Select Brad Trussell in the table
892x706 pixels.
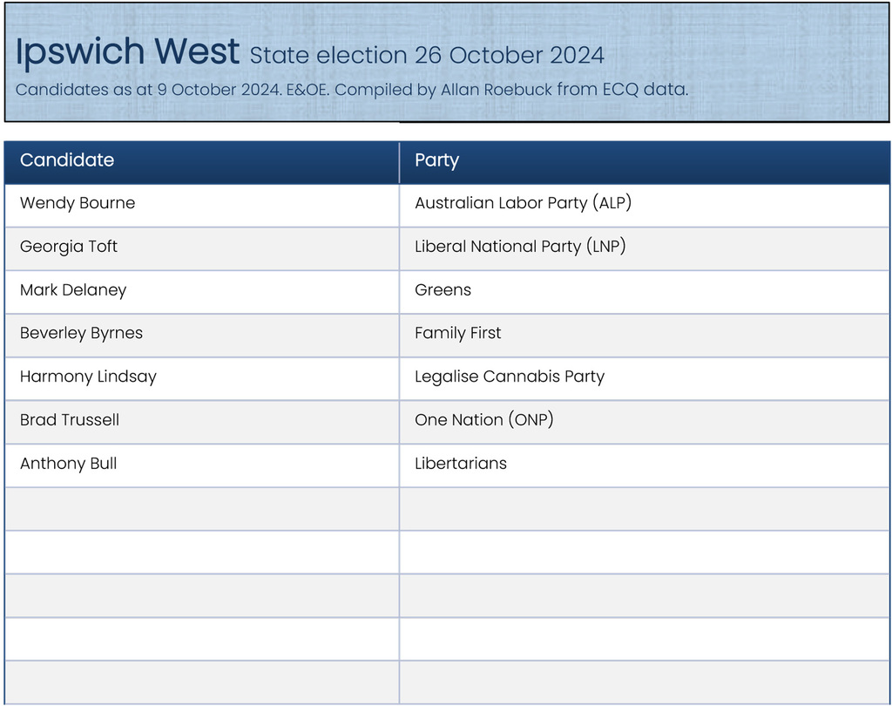[x=70, y=420]
